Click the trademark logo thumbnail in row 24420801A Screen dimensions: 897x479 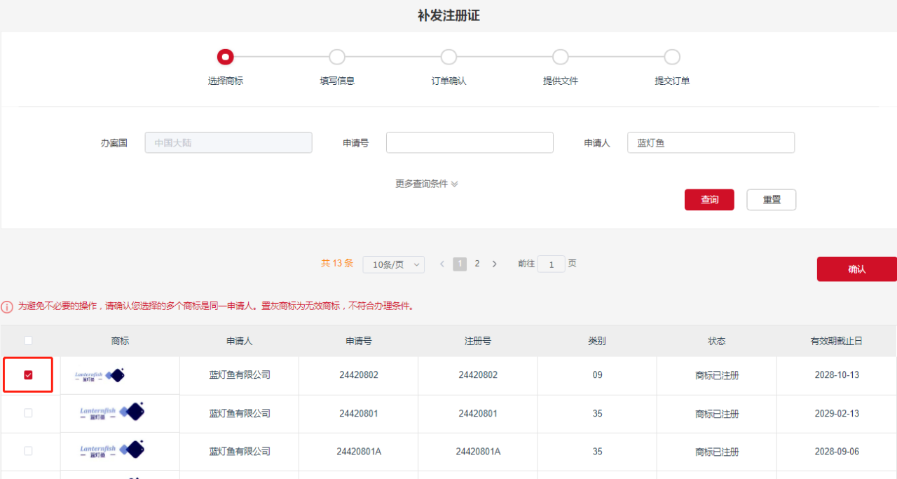112,450
